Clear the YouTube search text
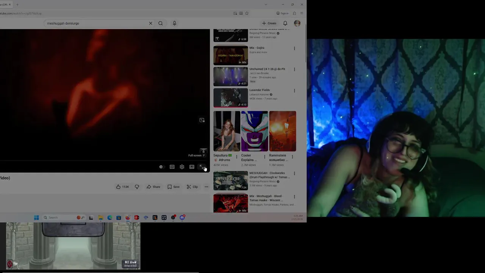 point(150,23)
